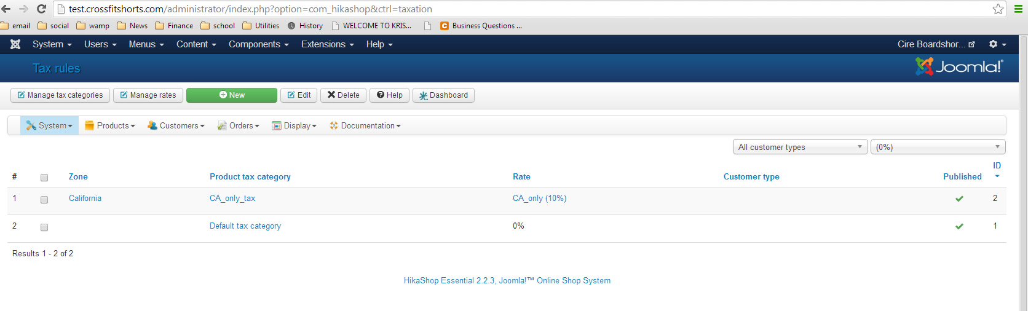
Task: Open the settings gear menu in top bar
Action: tap(997, 44)
